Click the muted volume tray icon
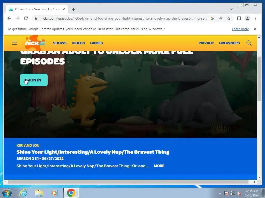The height and width of the screenshot is (198, 265). coord(239,193)
